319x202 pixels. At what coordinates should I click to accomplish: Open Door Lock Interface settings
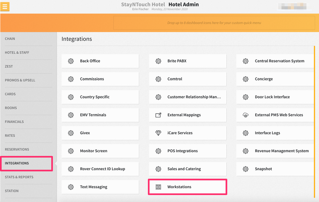click(275, 97)
